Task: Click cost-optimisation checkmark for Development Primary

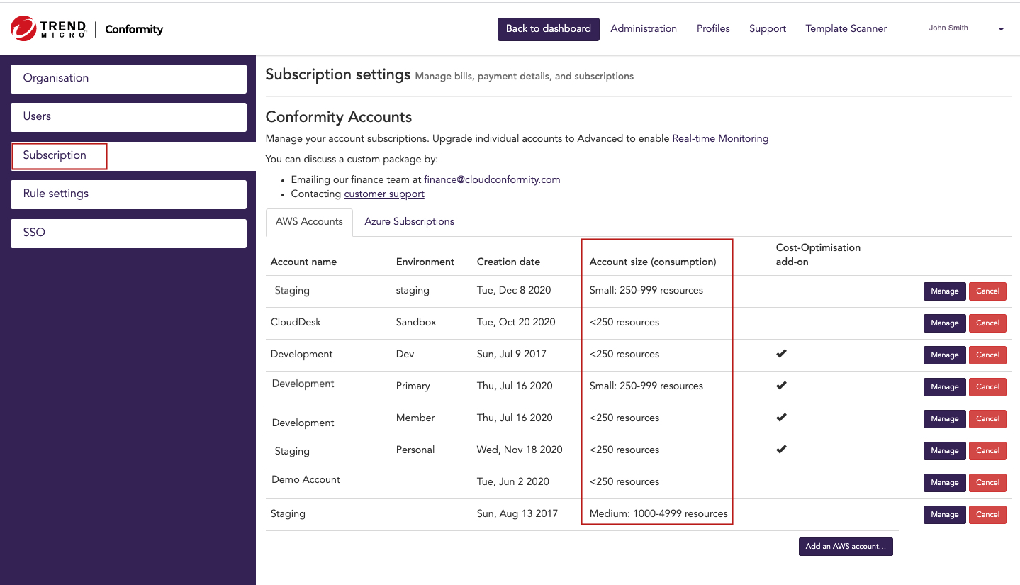Action: tap(781, 385)
